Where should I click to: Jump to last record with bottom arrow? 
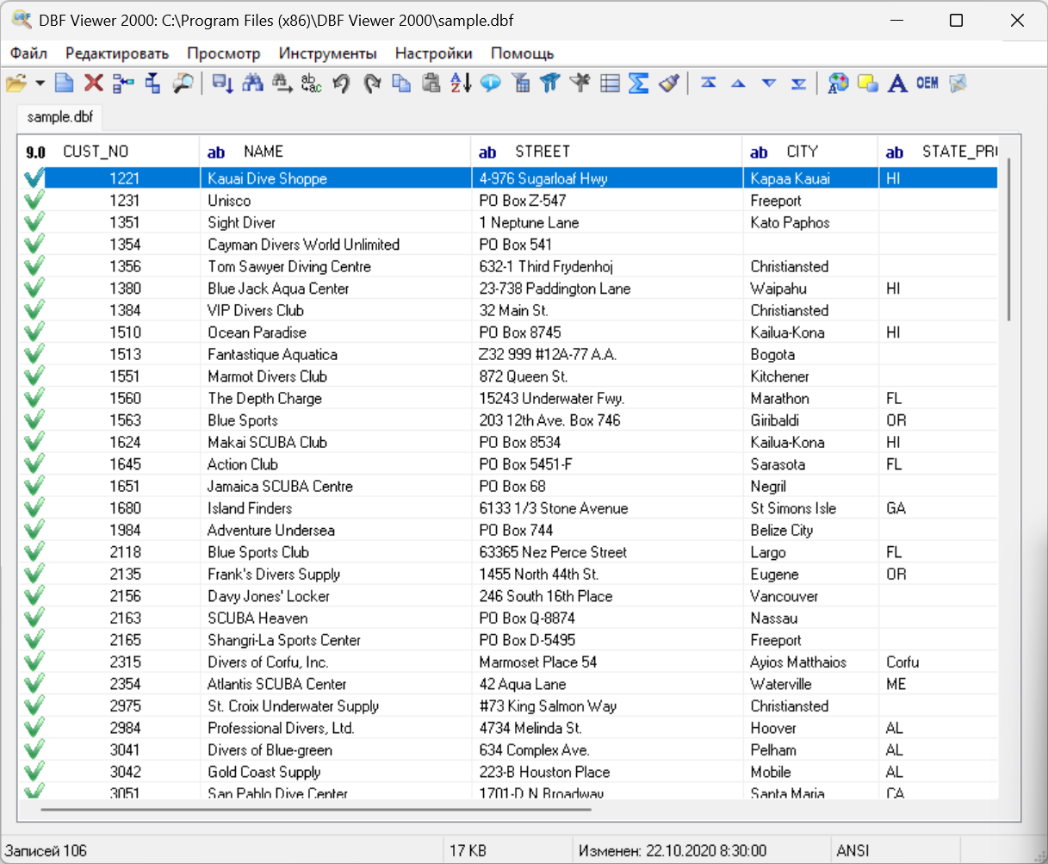click(799, 83)
